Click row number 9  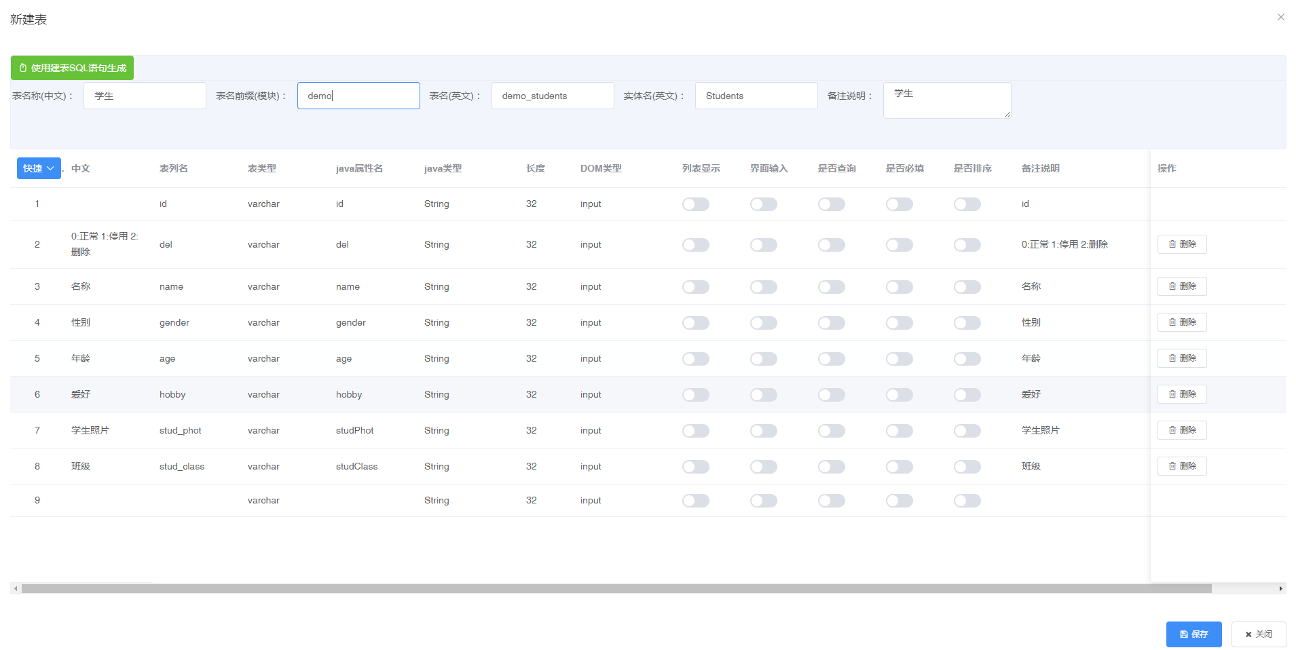[x=37, y=500]
